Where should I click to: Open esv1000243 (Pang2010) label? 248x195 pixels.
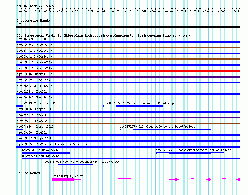coord(34,97)
